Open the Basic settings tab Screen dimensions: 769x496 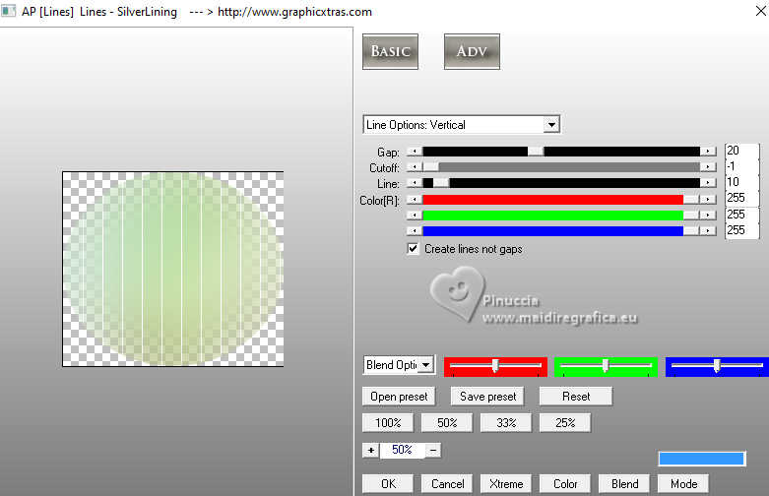(x=390, y=51)
